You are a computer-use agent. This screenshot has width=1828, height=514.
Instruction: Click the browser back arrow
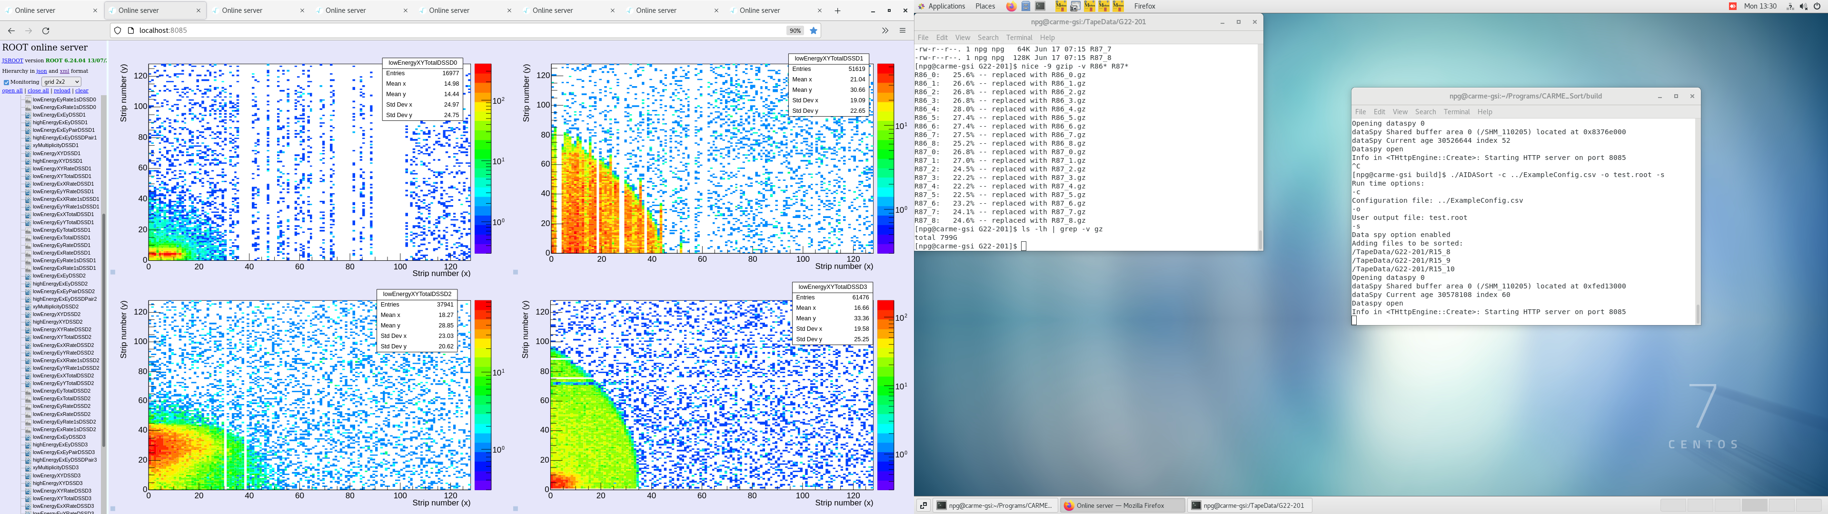[x=11, y=30]
